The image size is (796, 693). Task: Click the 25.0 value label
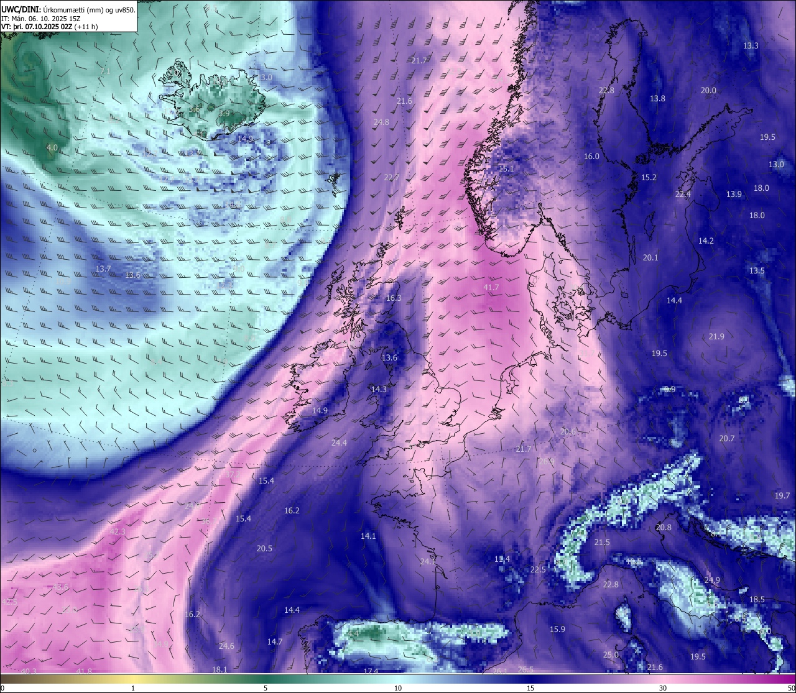pyautogui.click(x=611, y=654)
